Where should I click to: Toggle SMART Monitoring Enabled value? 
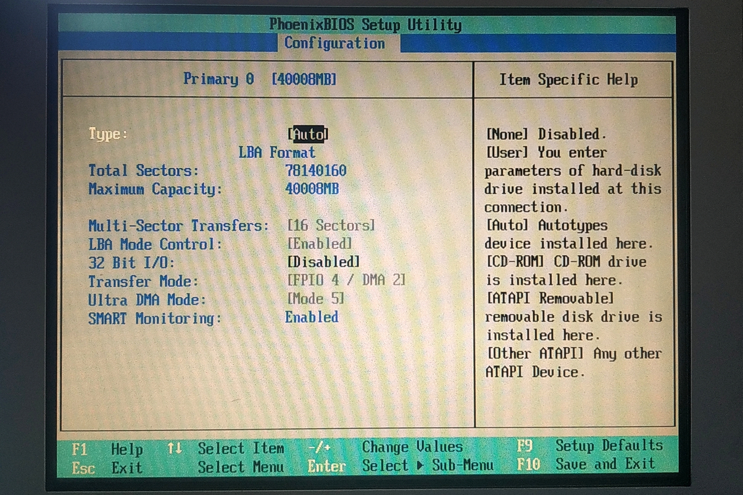311,317
